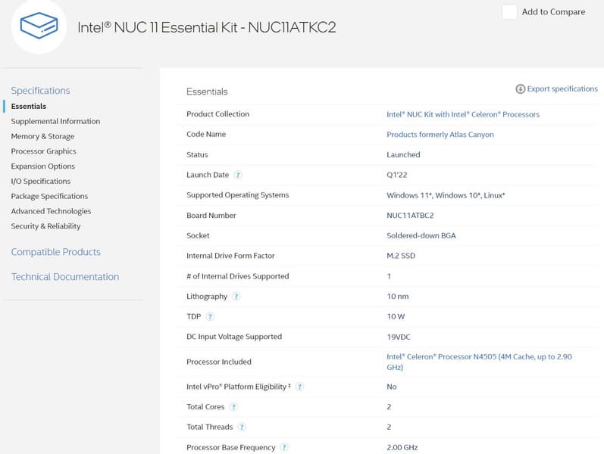Click Processor Base Frequency help icon
The image size is (604, 454).
[x=284, y=447]
